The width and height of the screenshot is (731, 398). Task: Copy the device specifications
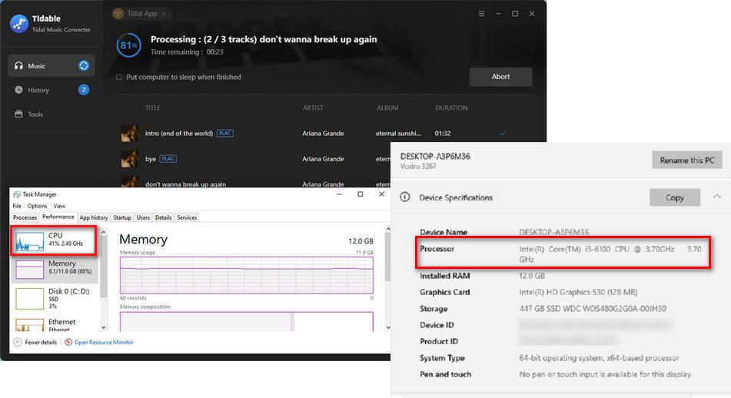point(675,197)
